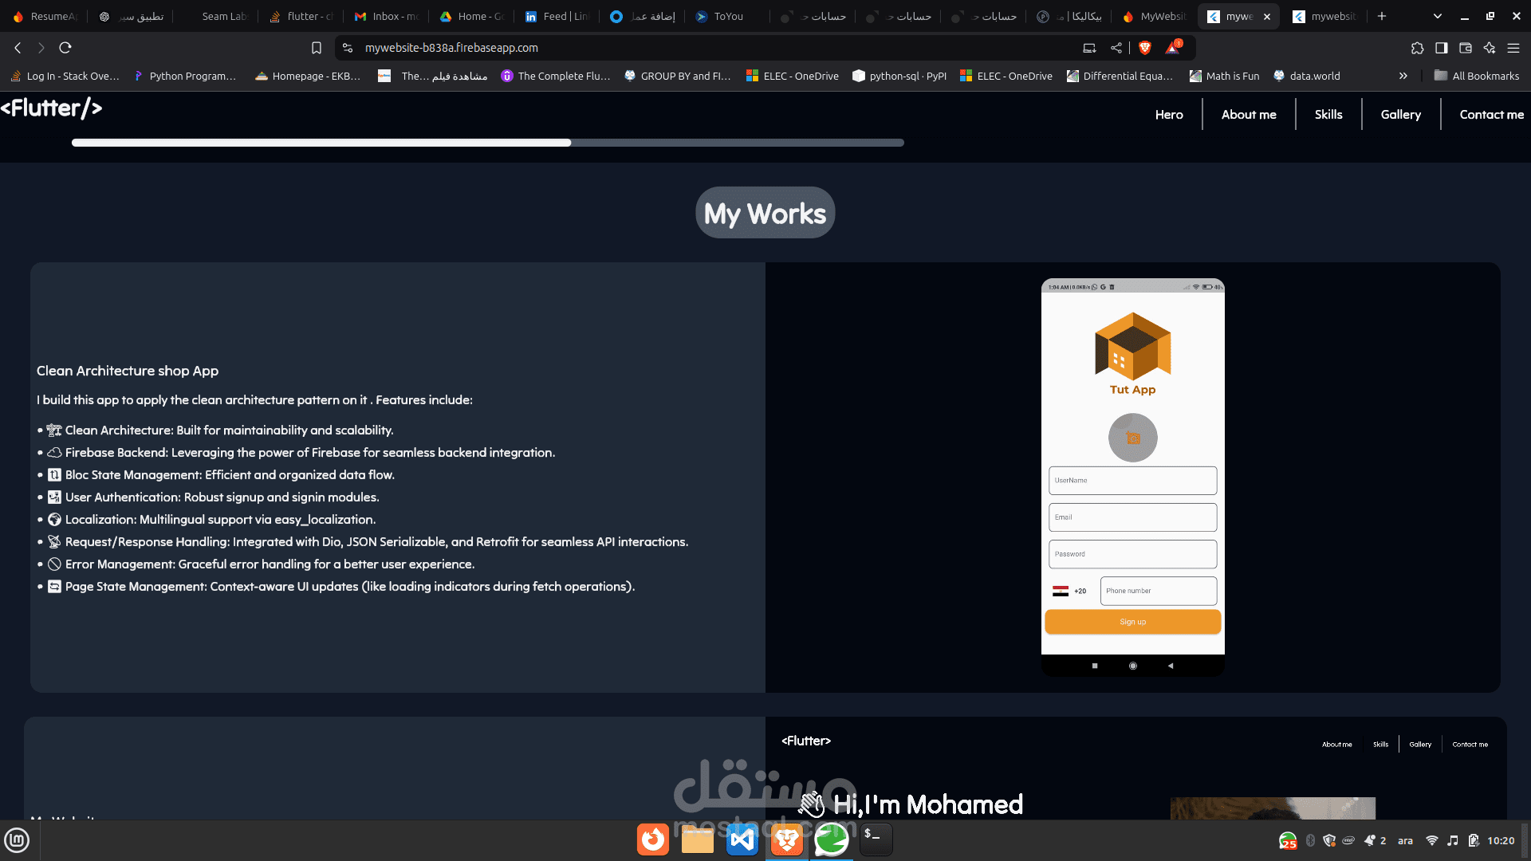Click the Brave Shields lion icon
The height and width of the screenshot is (861, 1531).
pyautogui.click(x=1145, y=48)
